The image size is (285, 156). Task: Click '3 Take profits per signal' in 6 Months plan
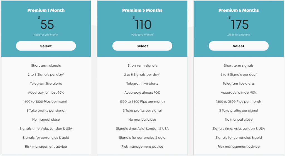(239, 111)
